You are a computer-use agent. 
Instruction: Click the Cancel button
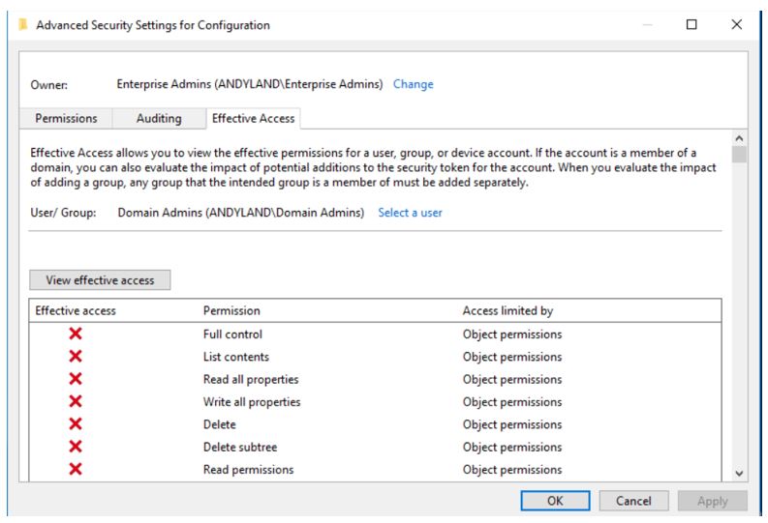tap(633, 501)
